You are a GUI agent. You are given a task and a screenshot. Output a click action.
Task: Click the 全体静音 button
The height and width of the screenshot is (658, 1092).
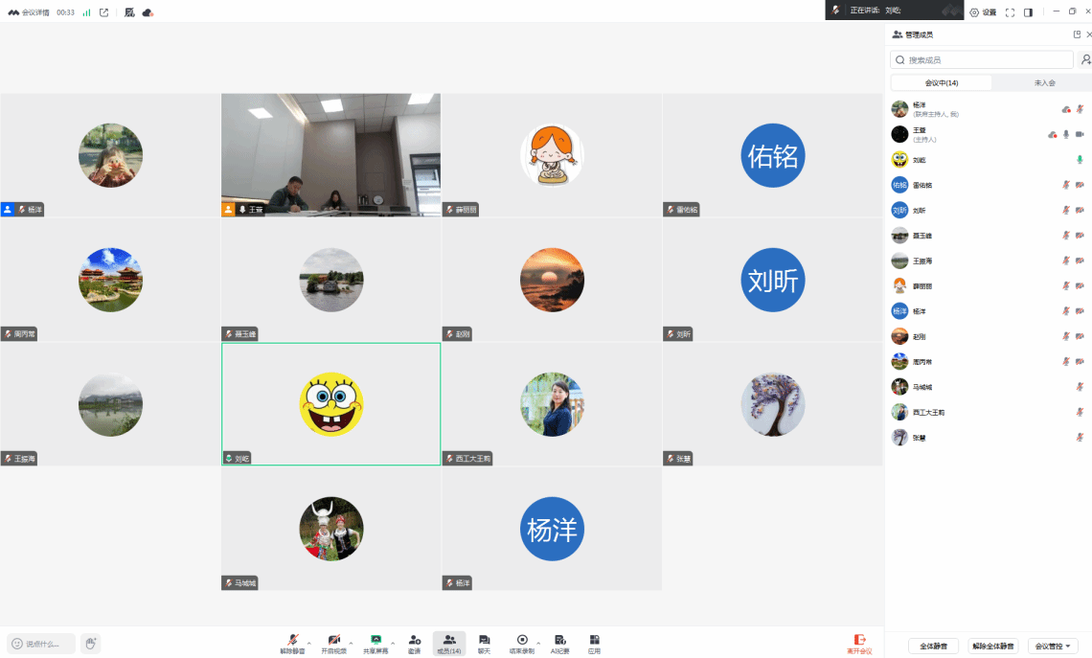coord(934,647)
